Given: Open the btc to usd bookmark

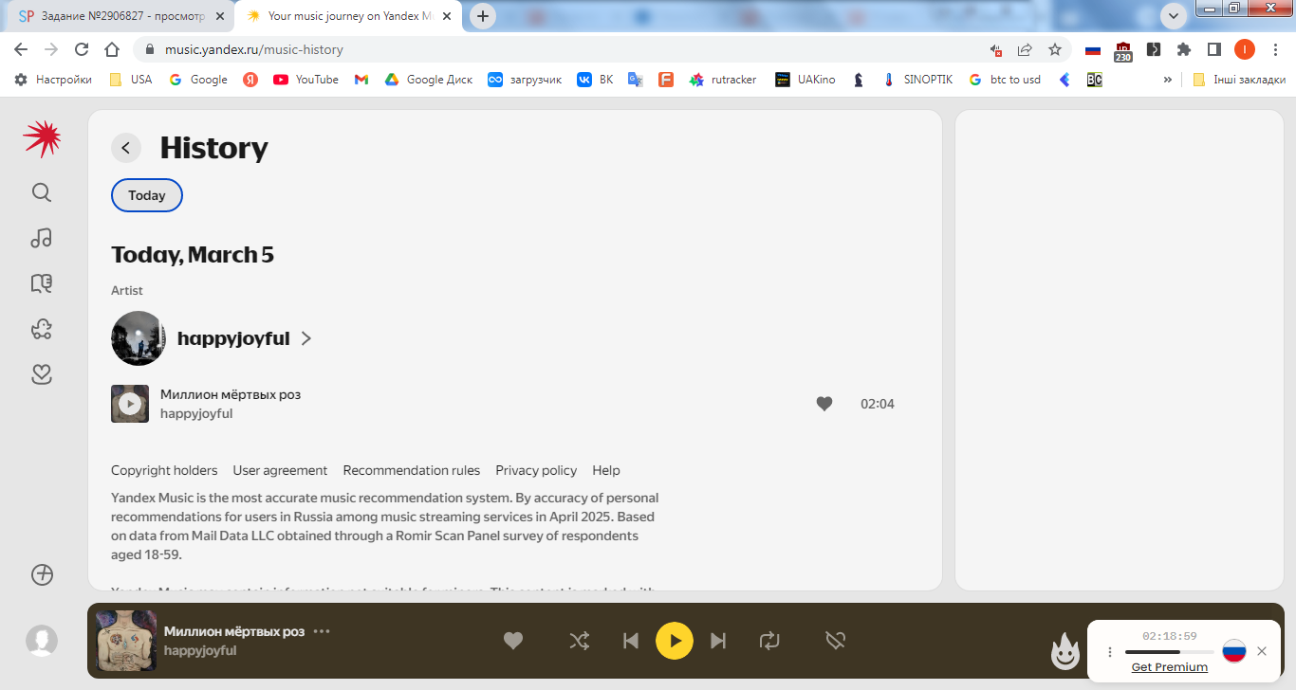Looking at the screenshot, I should tap(1005, 80).
